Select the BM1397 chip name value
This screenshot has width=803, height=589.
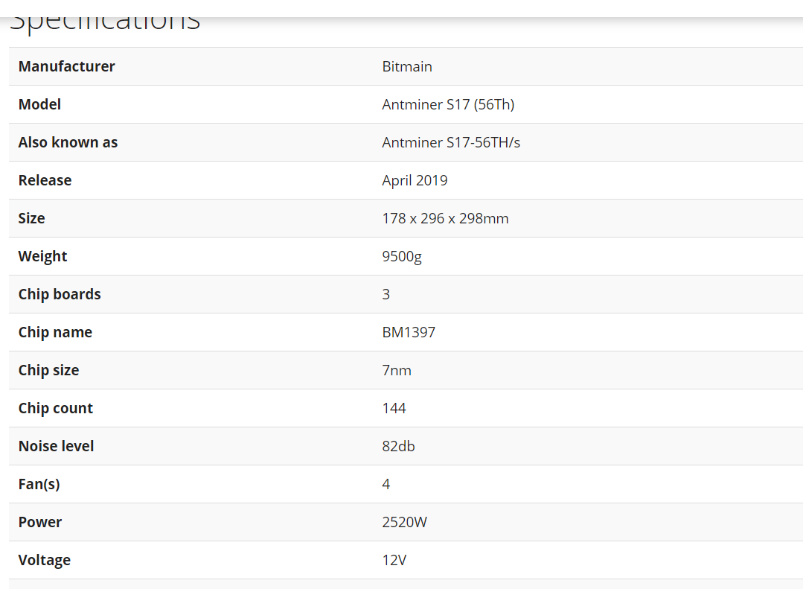click(409, 332)
